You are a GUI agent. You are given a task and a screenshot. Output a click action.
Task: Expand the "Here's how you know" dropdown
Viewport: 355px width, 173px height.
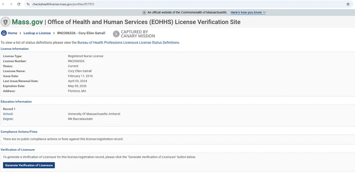(248, 12)
